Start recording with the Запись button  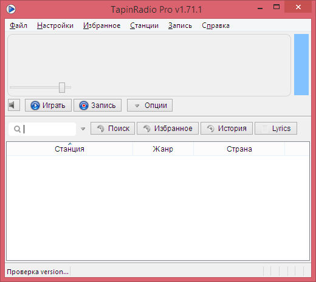(x=98, y=106)
